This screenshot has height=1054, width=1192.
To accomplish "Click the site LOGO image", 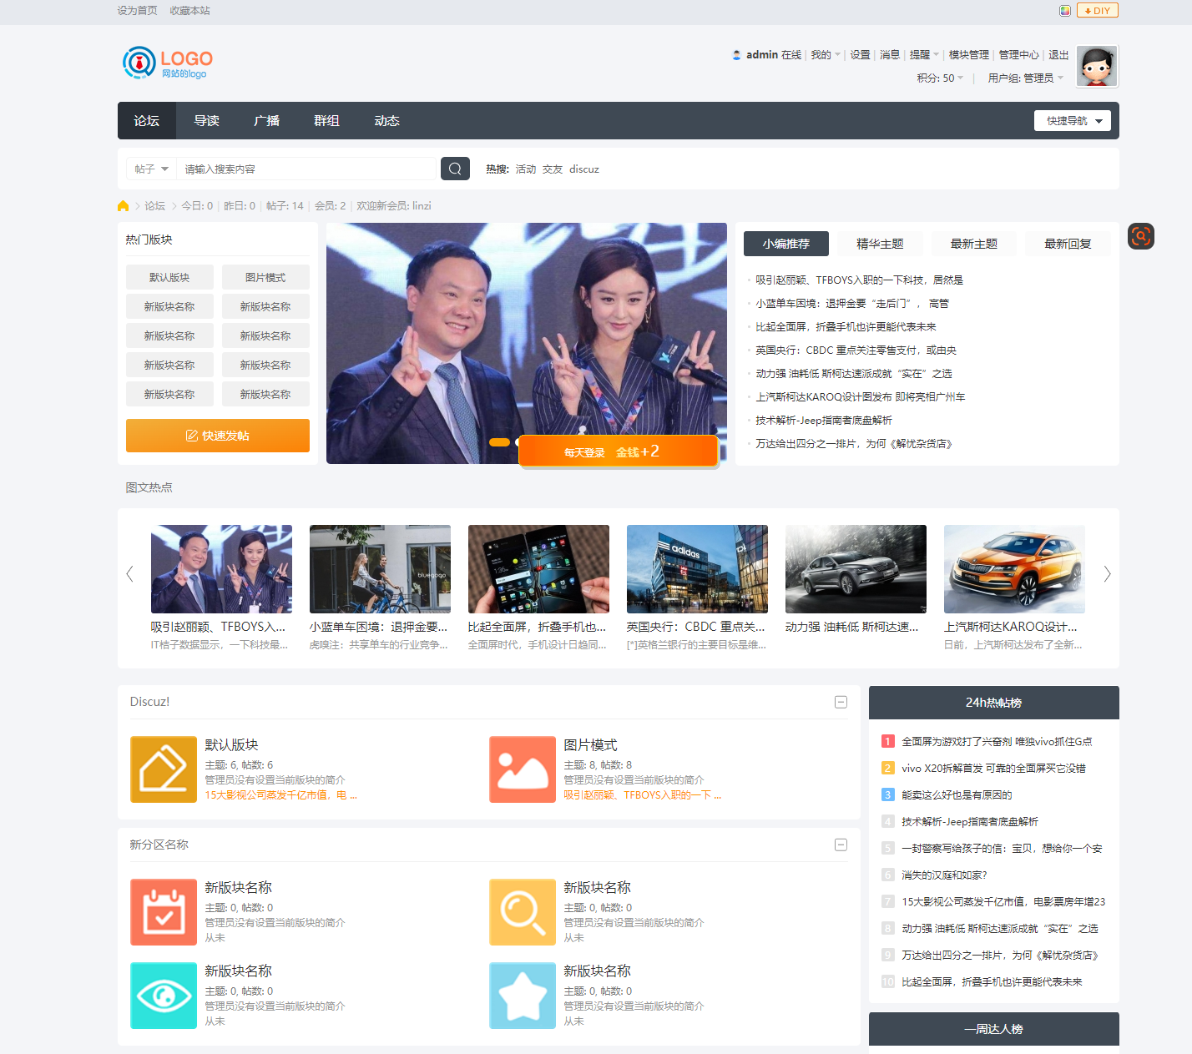I will [x=168, y=63].
